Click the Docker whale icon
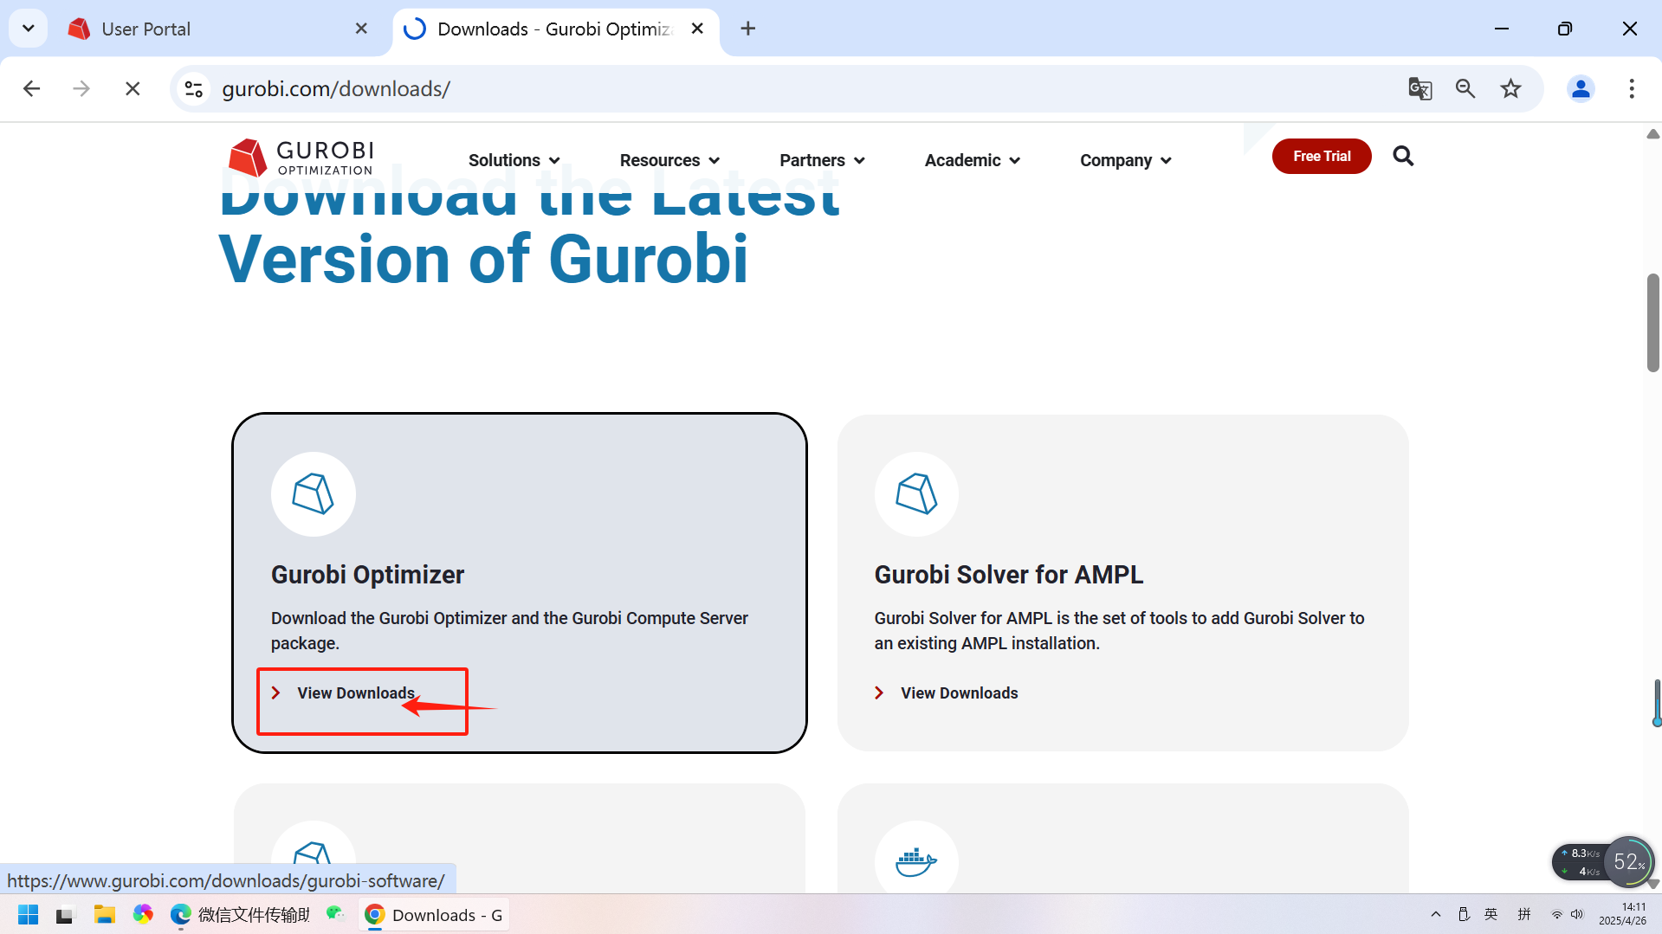 [x=916, y=862]
